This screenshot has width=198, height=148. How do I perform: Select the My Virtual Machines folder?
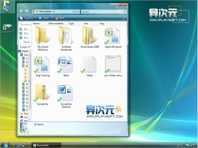[x=43, y=38]
